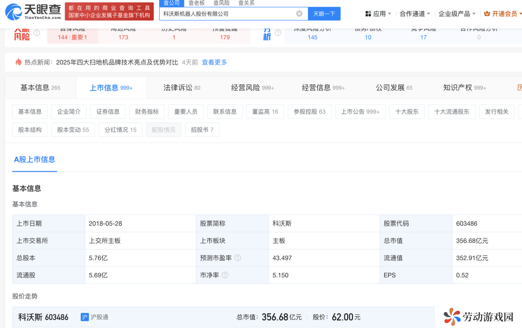Image resolution: width=522 pixels, height=328 pixels.
Task: Switch to 经营信息 tab
Action: (323, 87)
